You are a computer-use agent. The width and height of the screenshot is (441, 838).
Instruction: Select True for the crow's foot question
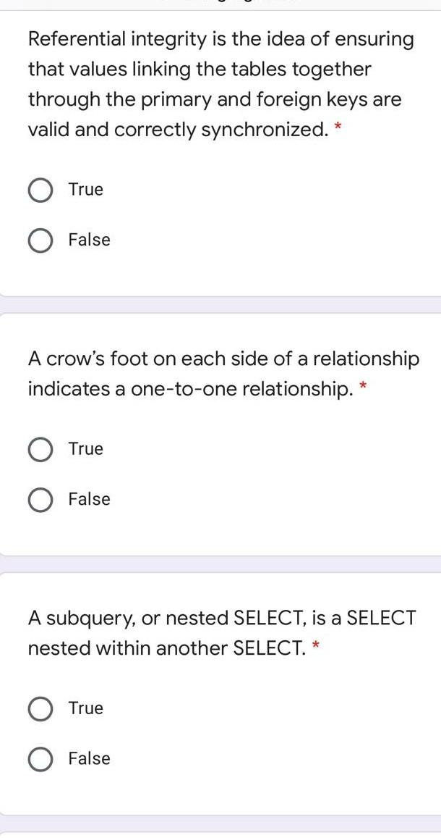click(41, 448)
